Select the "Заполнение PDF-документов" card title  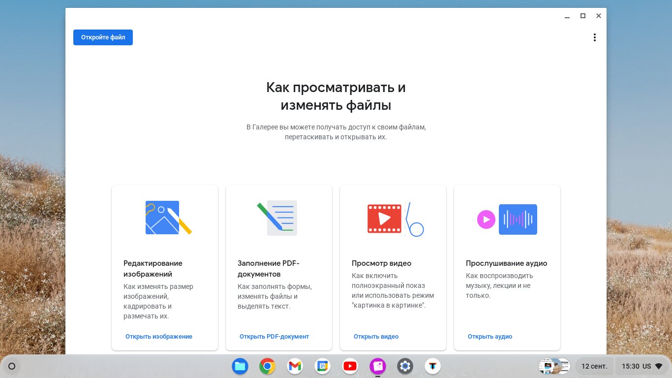(269, 269)
